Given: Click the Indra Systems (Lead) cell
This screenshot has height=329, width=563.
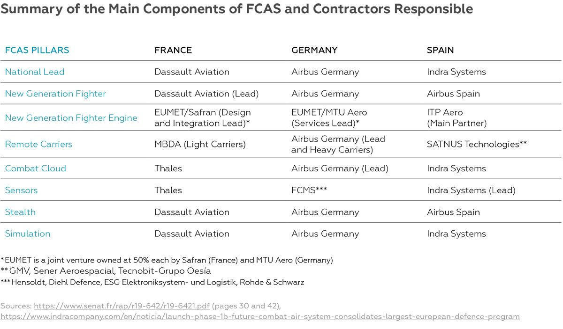Looking at the screenshot, I should (x=471, y=190).
